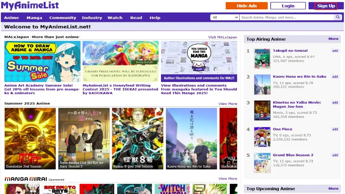Click View More for Manga Mirai
Viewport: 345px width, 194px height.
pyautogui.click(x=228, y=179)
